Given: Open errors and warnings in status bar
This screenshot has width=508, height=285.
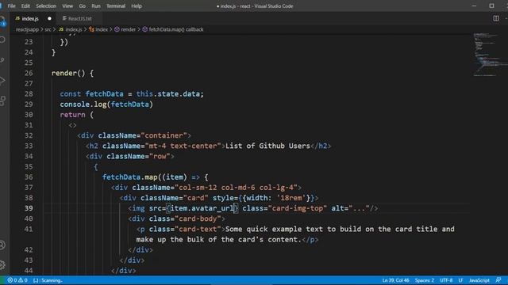Looking at the screenshot, I should click(17, 280).
